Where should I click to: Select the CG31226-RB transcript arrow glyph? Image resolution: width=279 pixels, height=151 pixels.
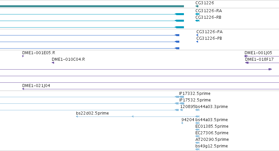[x=197, y=21]
